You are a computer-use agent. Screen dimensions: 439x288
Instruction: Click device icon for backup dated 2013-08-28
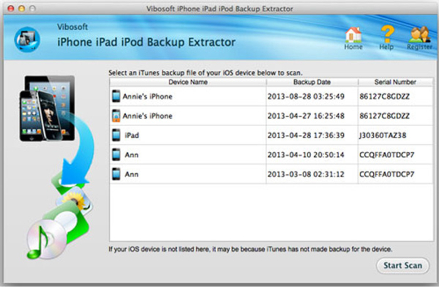tap(116, 96)
